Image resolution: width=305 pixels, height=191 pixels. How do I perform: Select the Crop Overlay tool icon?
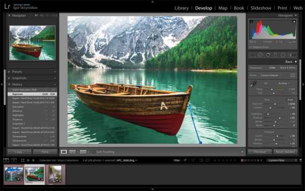click(x=252, y=55)
